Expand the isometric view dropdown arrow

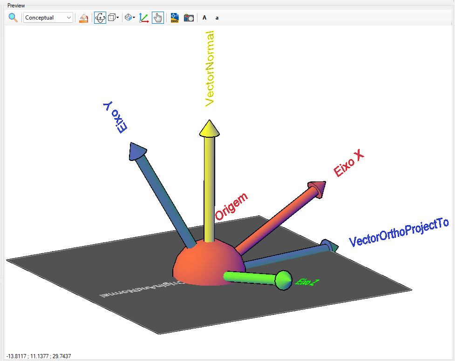134,17
